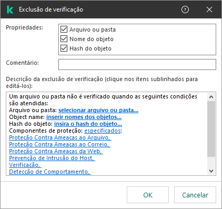This screenshot has width=222, height=209.
Task: Click the Cancelar button
Action: click(195, 195)
